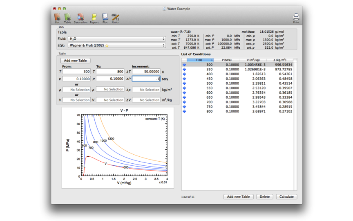The image size is (353, 221).
Task: Sort by the T (K) column header
Action: coord(200,60)
